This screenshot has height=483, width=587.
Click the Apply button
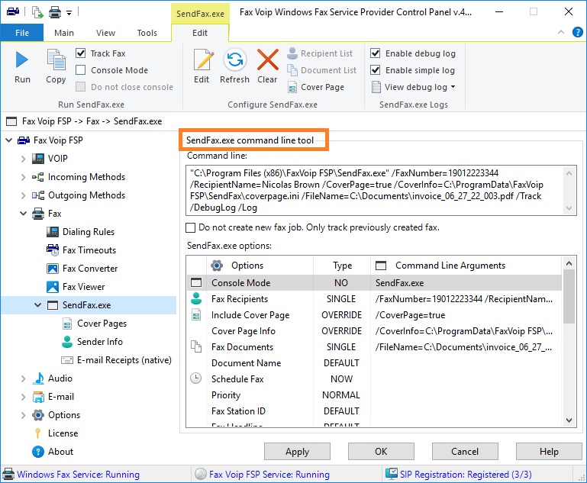297,452
